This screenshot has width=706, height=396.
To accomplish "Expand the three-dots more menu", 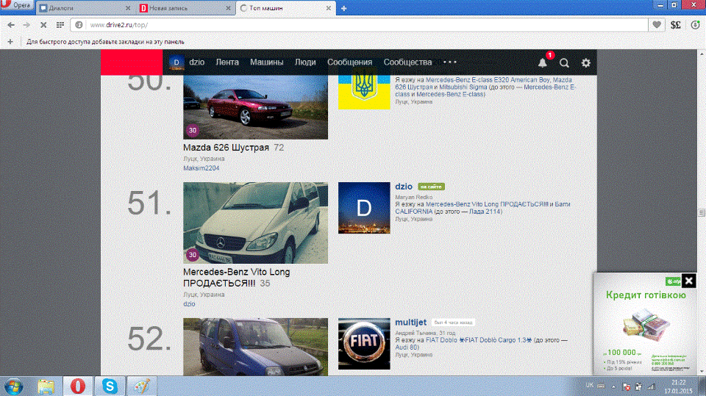I will (450, 62).
